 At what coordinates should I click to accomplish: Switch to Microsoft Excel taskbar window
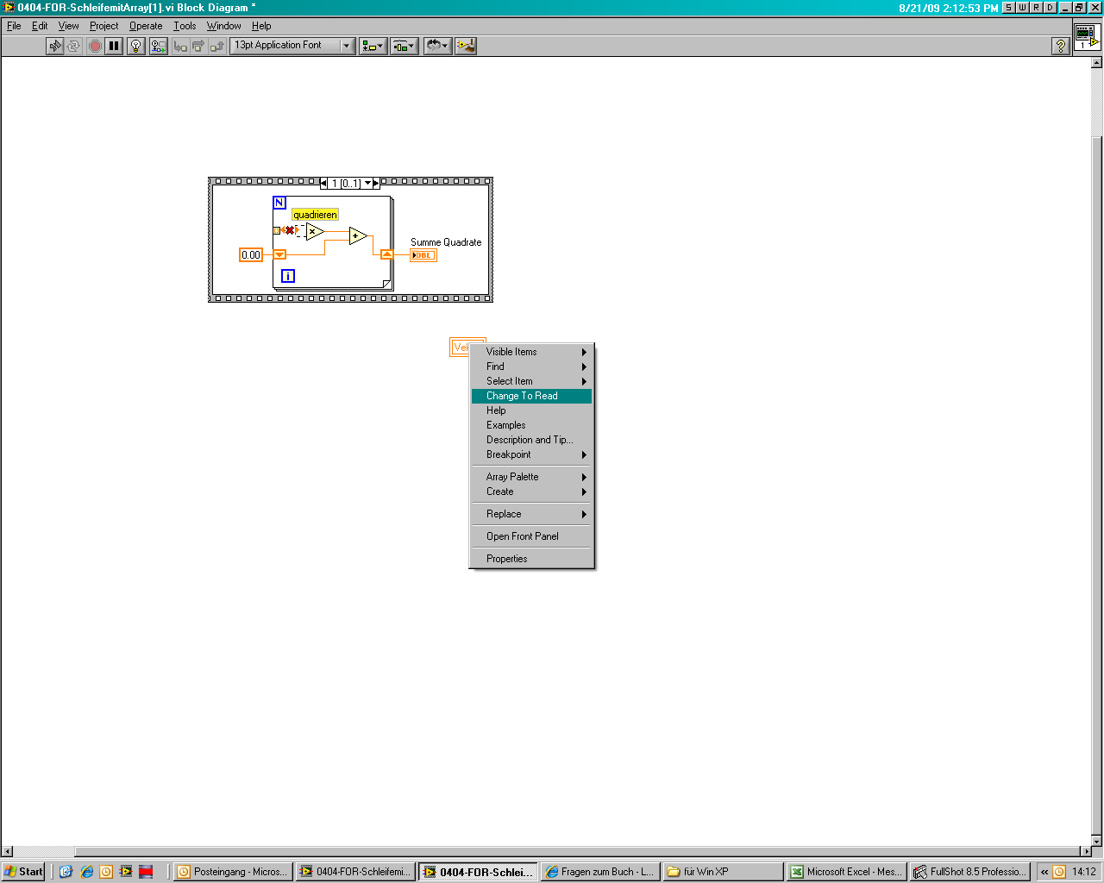(x=846, y=872)
